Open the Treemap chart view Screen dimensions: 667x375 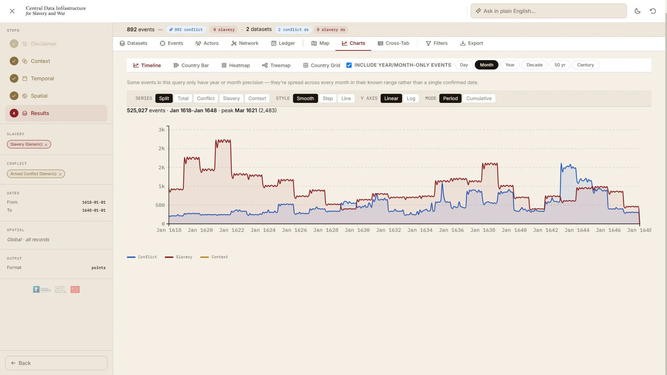click(276, 65)
